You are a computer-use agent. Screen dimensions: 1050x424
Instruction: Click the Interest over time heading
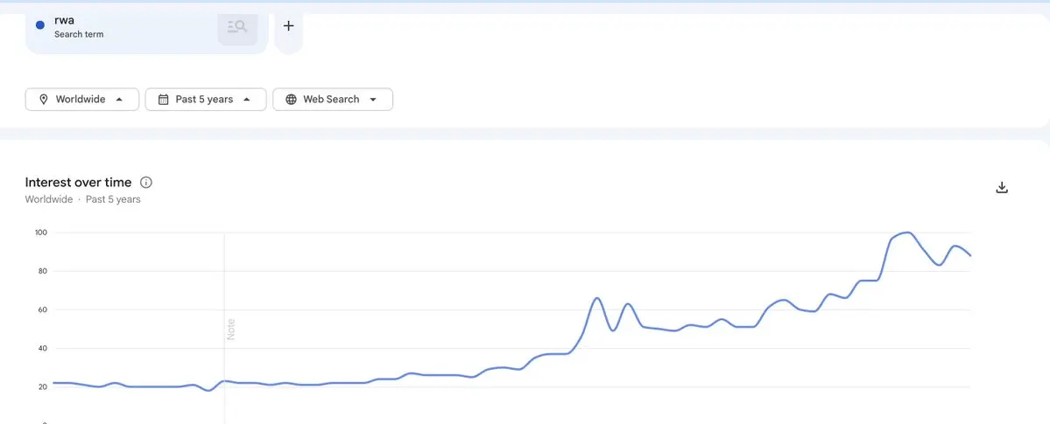[x=78, y=183]
